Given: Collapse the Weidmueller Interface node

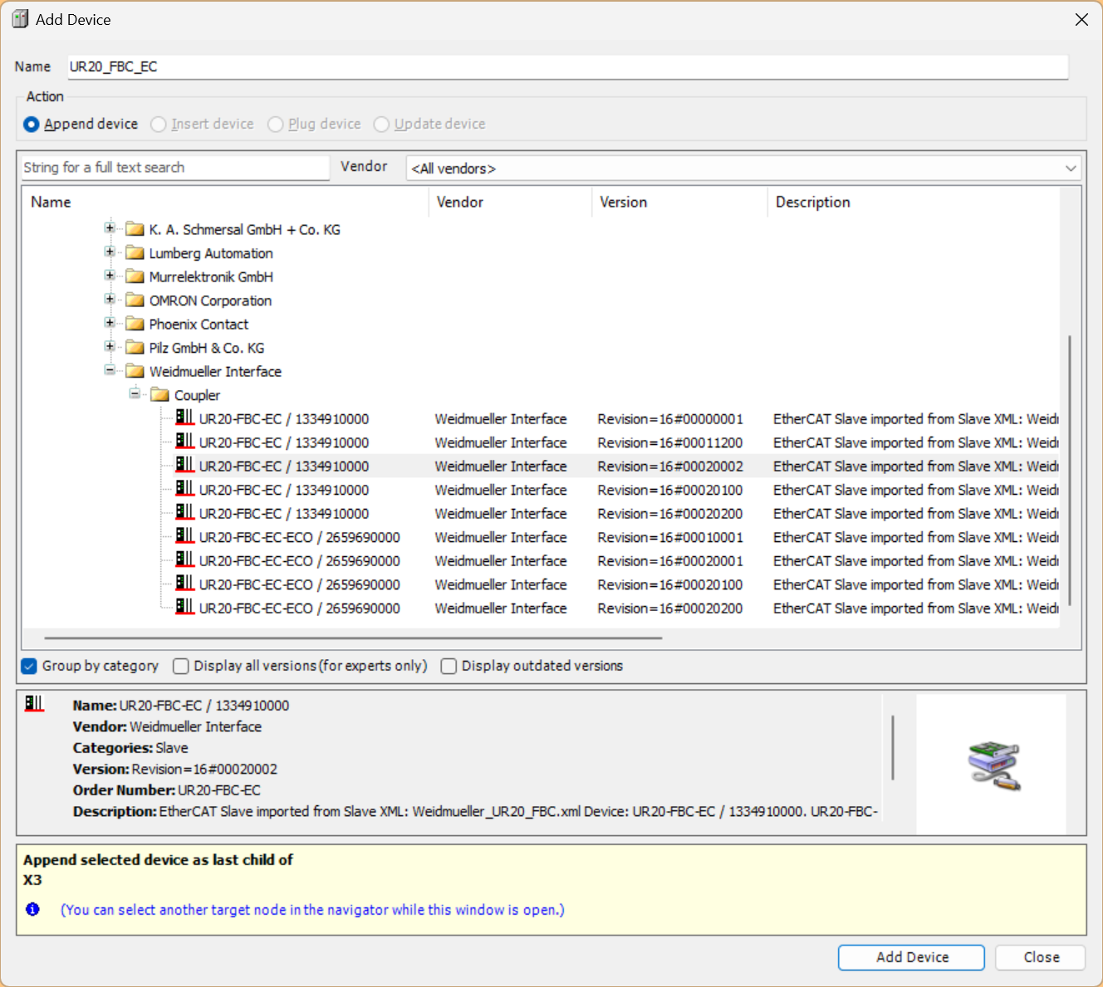Looking at the screenshot, I should 110,369.
